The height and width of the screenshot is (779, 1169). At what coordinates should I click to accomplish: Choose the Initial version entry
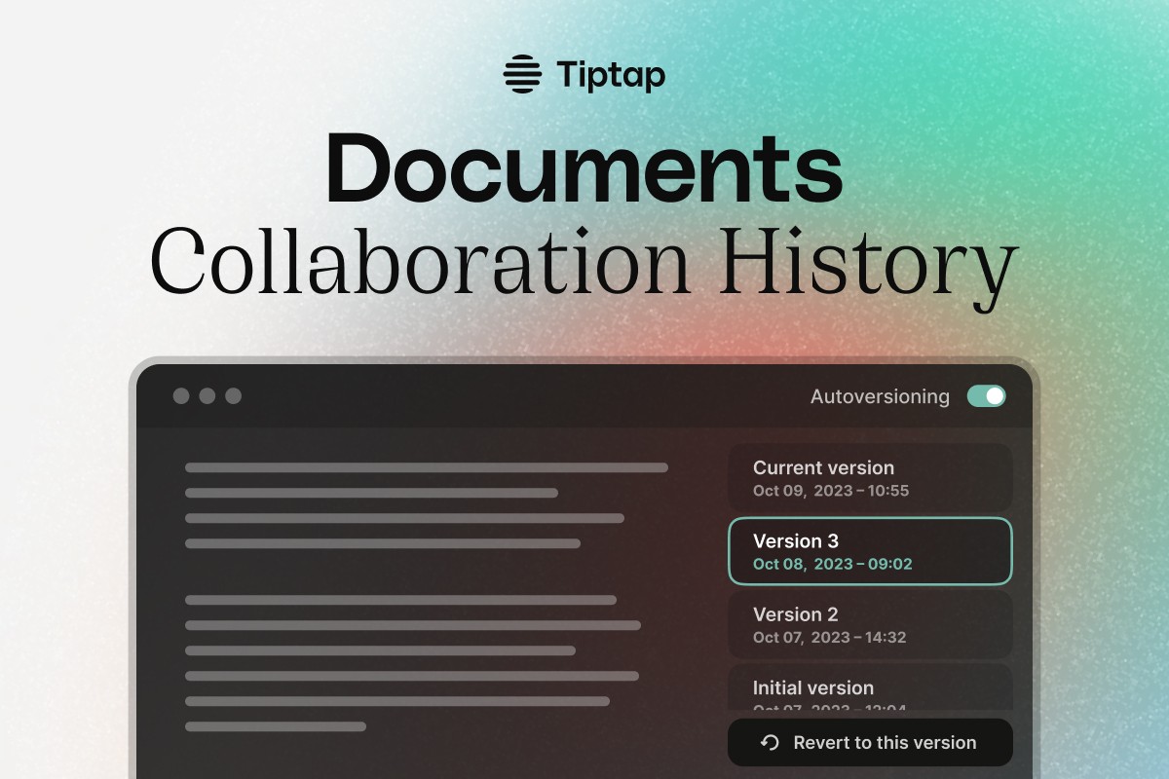(x=870, y=687)
